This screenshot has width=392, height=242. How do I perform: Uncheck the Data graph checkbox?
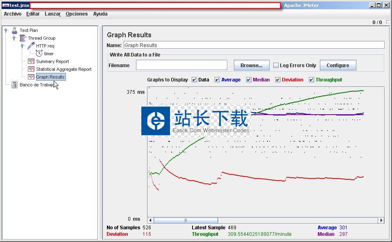195,80
